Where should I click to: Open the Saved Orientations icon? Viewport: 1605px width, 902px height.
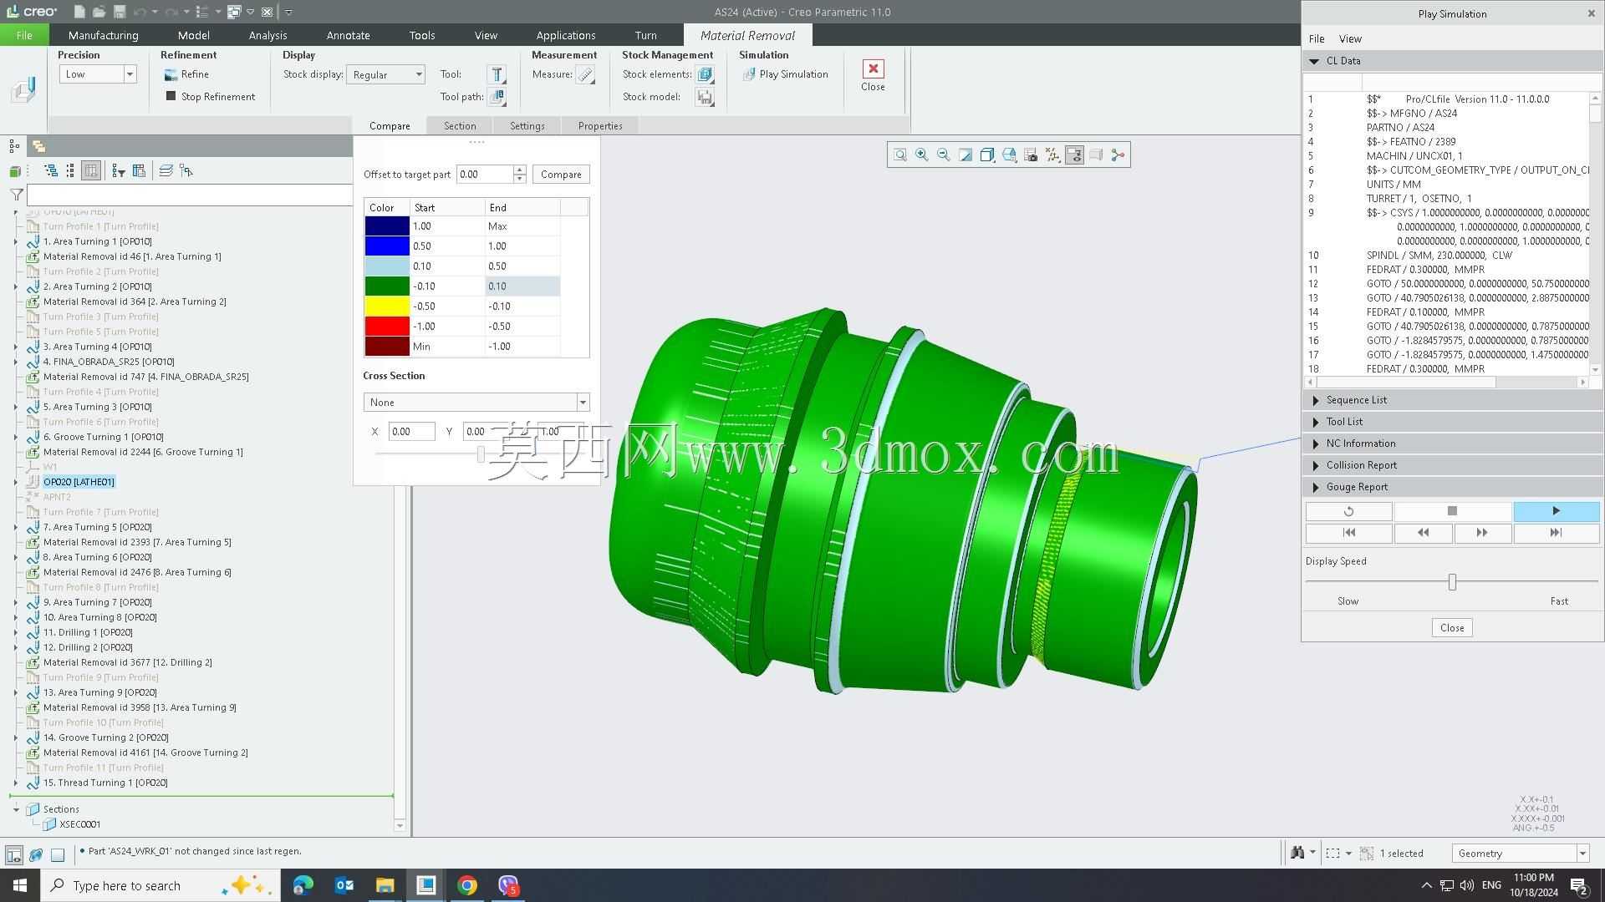click(x=1009, y=155)
